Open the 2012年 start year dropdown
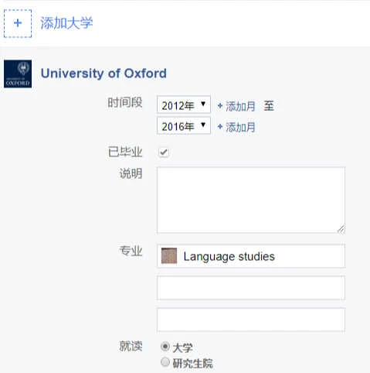370x373 pixels. [x=184, y=104]
